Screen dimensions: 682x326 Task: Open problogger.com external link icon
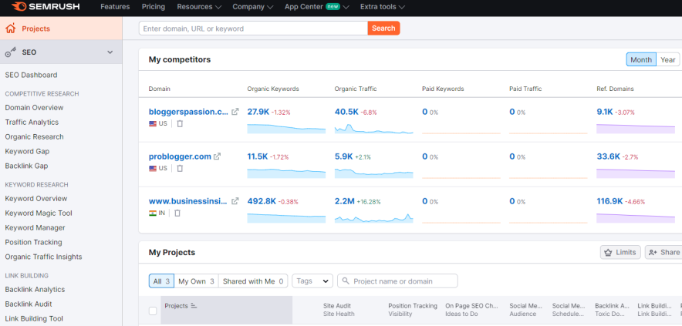coord(217,156)
